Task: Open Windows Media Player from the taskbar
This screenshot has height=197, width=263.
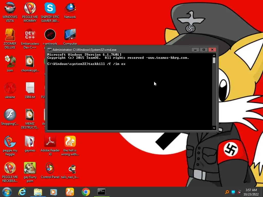Action: [x=53, y=192]
